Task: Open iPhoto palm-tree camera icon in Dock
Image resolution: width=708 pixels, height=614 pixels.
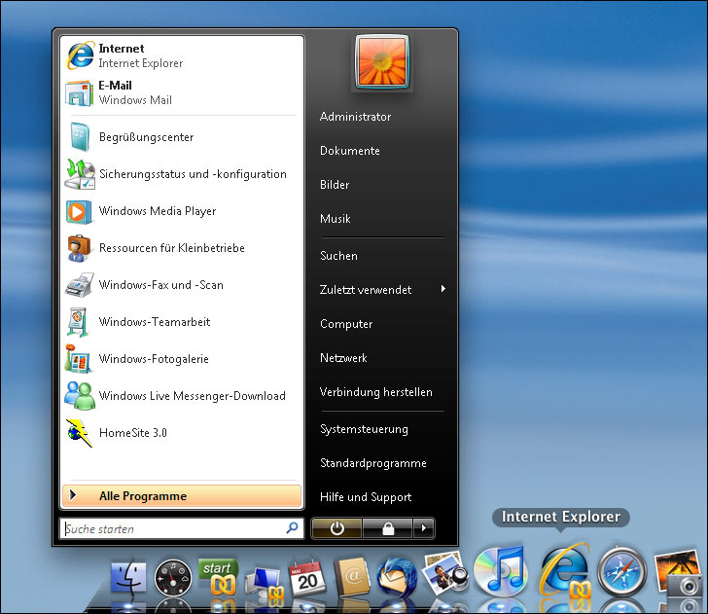Action: [x=679, y=573]
